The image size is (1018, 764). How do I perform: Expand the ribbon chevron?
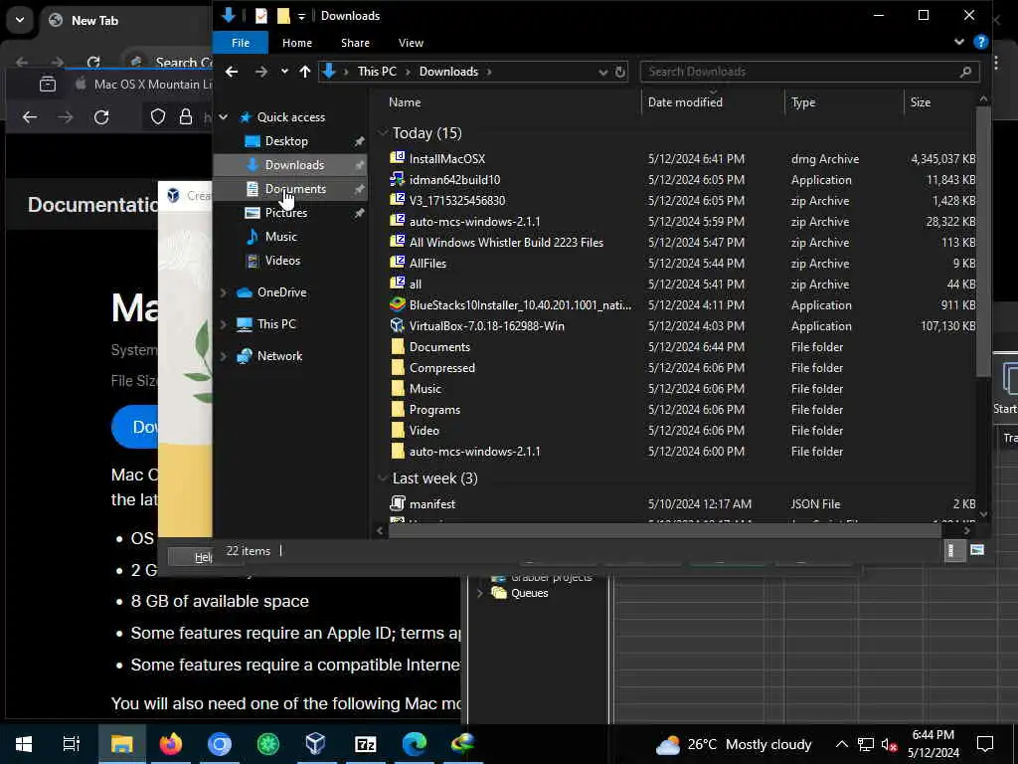click(x=959, y=42)
